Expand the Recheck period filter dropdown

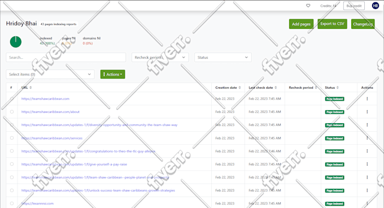pos(160,57)
